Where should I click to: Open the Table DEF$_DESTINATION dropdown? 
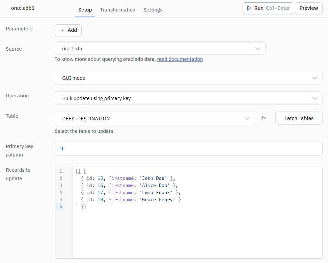[155, 118]
